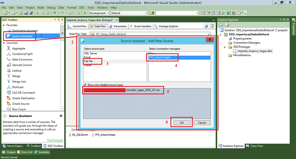296x159 pixels.
Task: Click the Find in Files folder icon
Action: (x=152, y=13)
